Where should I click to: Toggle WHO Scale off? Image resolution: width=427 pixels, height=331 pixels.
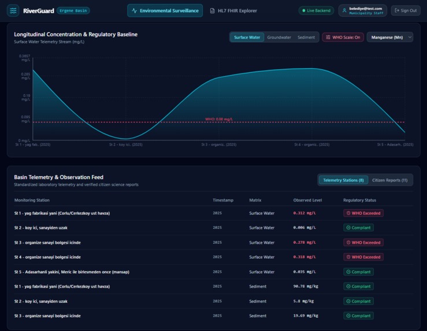[x=343, y=38]
